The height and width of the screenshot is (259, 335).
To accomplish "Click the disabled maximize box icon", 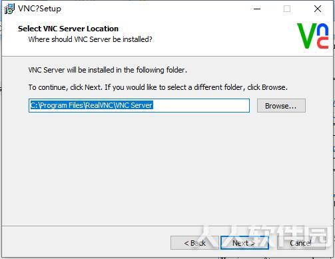I will 287,9.
